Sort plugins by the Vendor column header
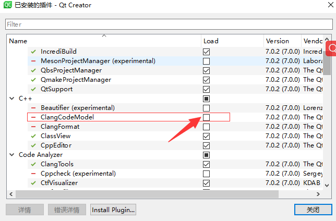Screen dimensions: 336x221 tap(312, 41)
